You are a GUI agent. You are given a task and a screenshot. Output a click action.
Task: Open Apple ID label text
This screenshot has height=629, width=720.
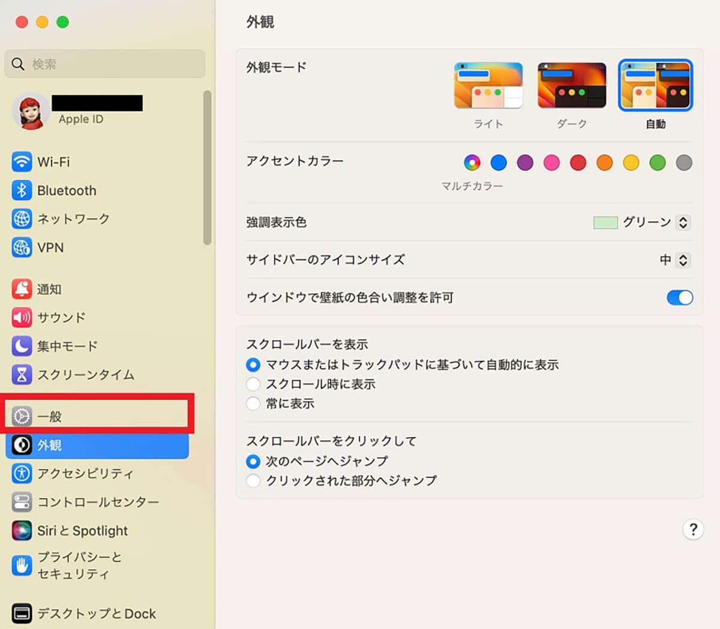click(x=81, y=119)
